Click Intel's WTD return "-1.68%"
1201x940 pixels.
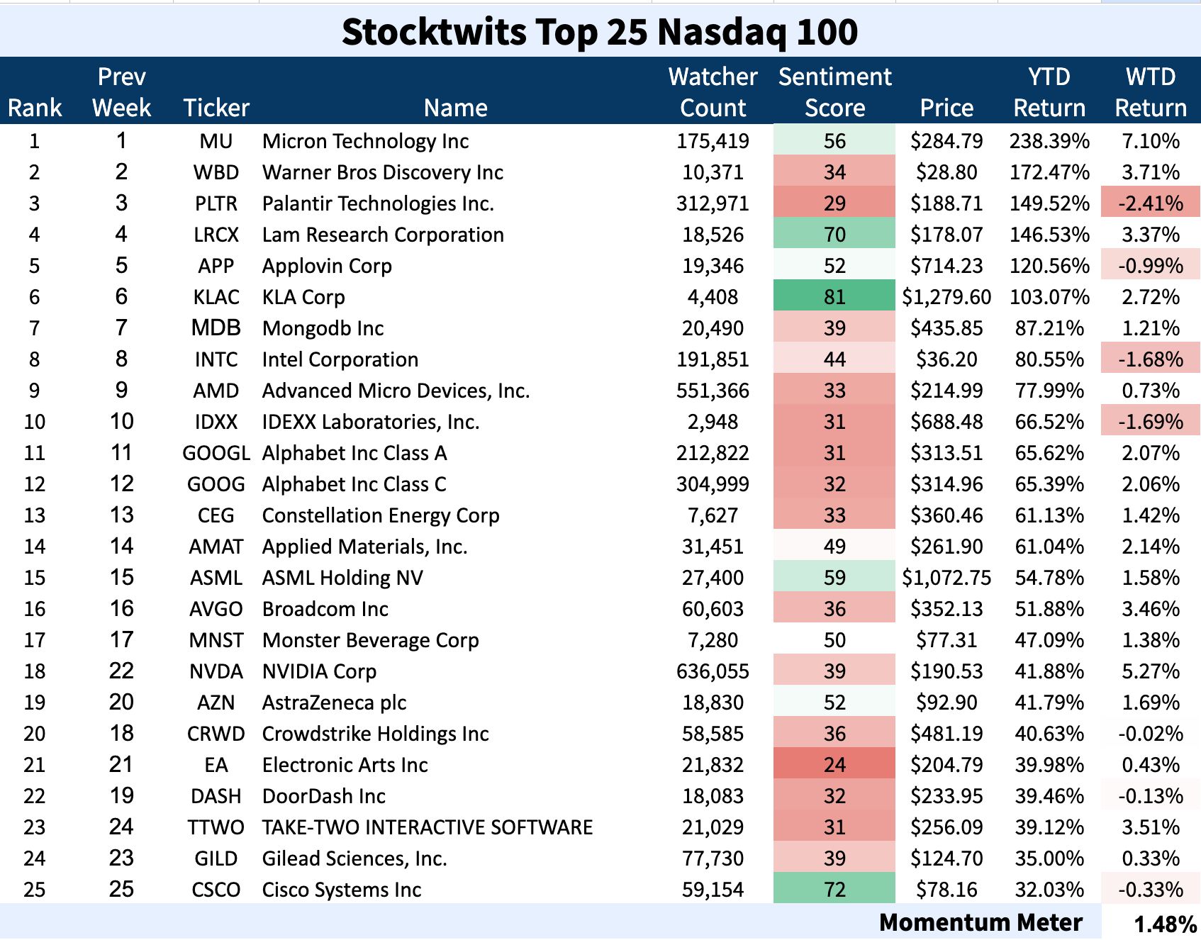click(x=1151, y=359)
